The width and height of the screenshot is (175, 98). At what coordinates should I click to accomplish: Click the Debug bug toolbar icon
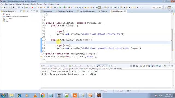point(55,7)
